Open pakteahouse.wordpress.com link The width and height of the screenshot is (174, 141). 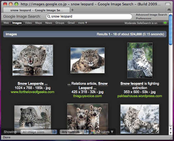click(140, 96)
